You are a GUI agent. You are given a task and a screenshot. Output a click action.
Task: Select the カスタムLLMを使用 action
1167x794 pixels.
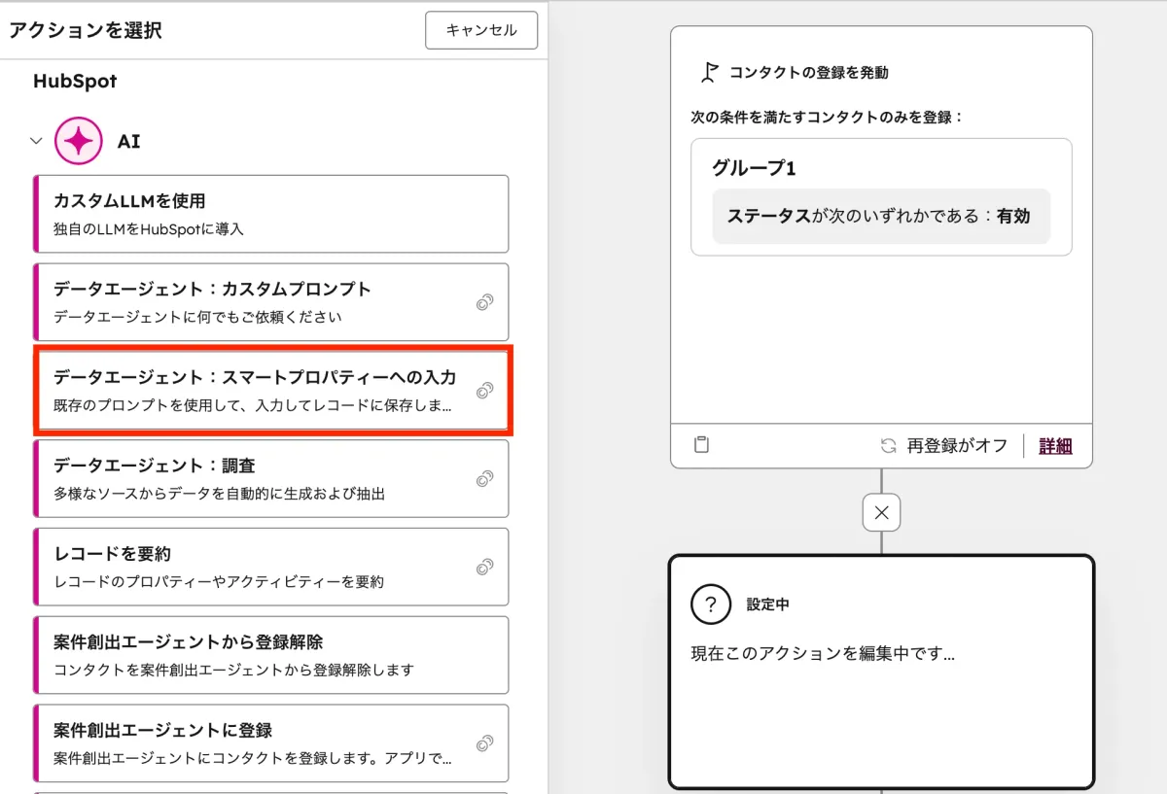272,213
